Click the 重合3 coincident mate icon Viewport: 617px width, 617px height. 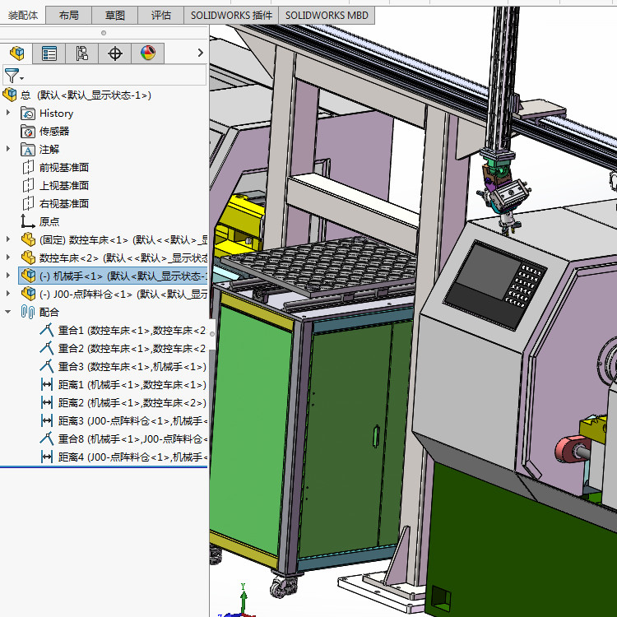47,366
